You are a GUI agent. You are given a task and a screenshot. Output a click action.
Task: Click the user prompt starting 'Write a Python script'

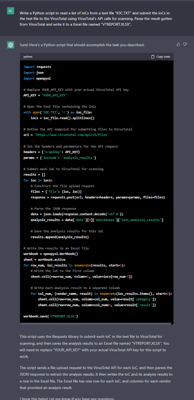pos(96,19)
